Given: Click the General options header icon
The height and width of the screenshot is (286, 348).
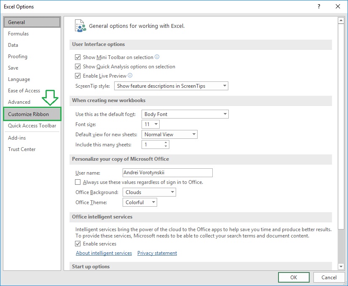Looking at the screenshot, I should tap(80, 26).
